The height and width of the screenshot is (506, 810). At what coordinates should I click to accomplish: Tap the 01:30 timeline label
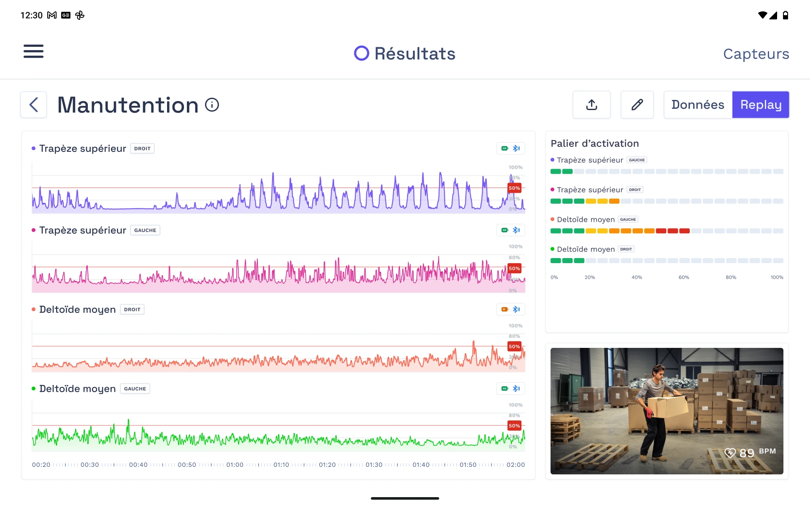tap(374, 465)
